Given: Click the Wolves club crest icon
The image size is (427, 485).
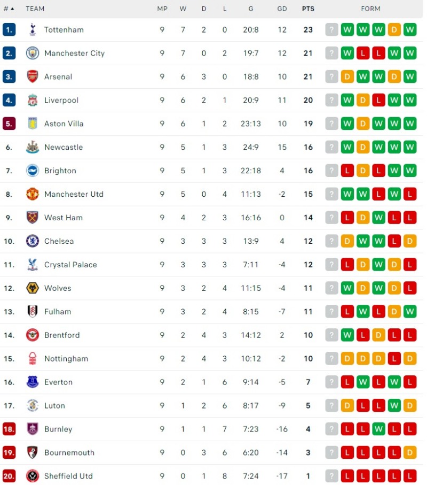Looking at the screenshot, I should (x=33, y=288).
